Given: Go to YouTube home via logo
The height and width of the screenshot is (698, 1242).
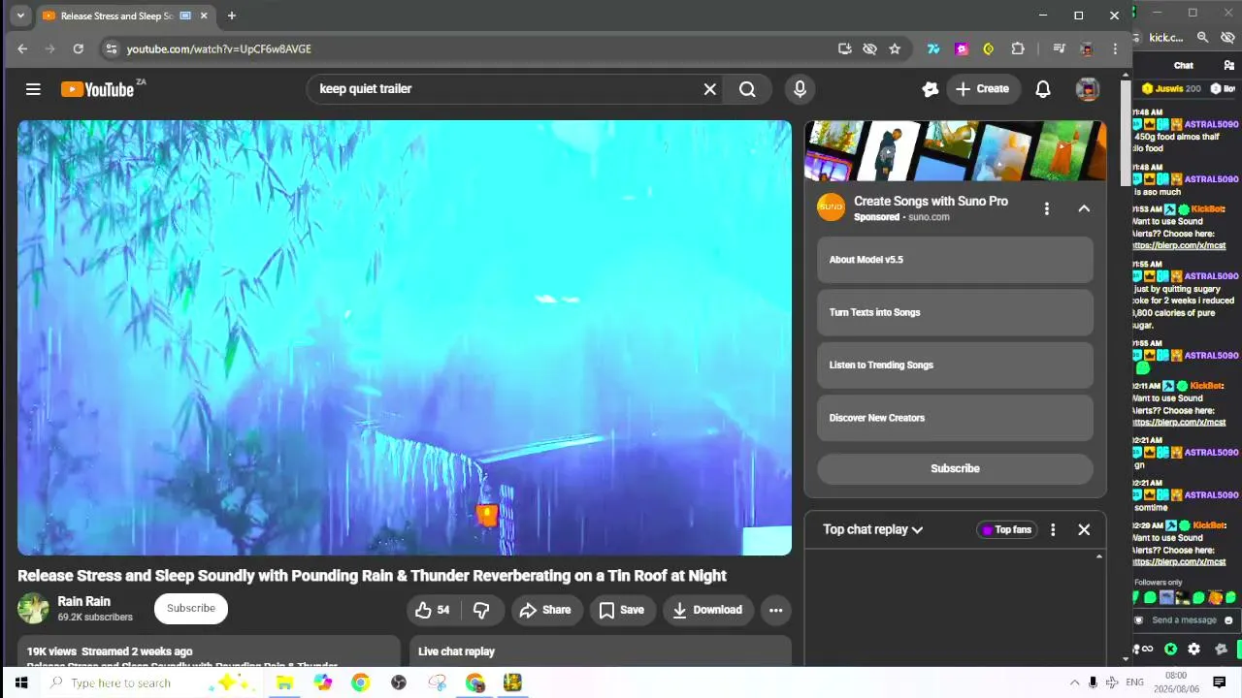Looking at the screenshot, I should 98,89.
